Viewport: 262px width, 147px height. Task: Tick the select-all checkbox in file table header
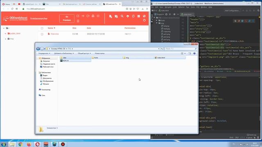pos(42,28)
